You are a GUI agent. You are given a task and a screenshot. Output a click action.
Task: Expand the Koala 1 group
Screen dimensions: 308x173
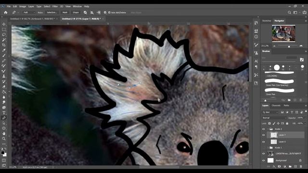coord(268,148)
